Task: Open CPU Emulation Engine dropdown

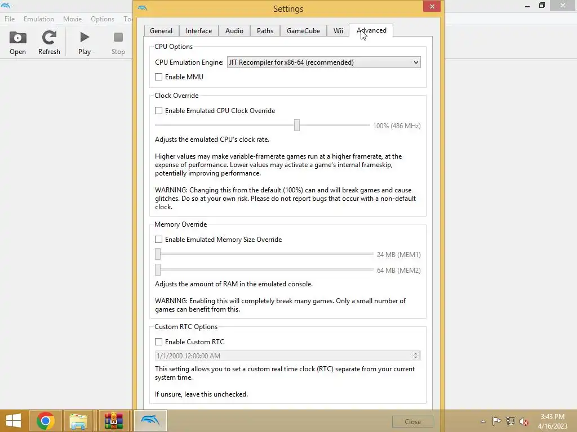Action: 324,62
